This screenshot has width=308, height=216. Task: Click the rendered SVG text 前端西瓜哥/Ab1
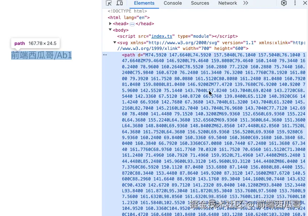pos(41,55)
